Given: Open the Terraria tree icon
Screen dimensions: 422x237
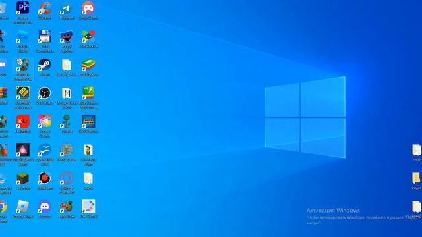Looking at the screenshot, I should (67, 121).
